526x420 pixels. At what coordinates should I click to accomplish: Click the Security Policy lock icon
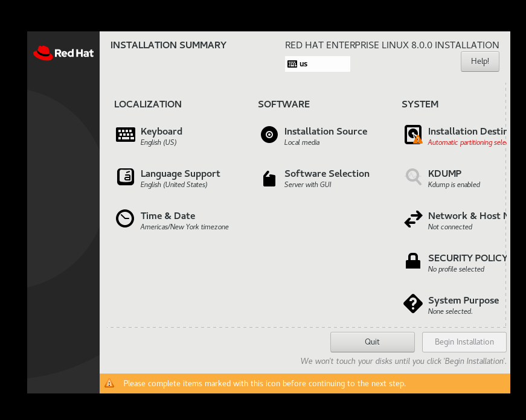[413, 261]
